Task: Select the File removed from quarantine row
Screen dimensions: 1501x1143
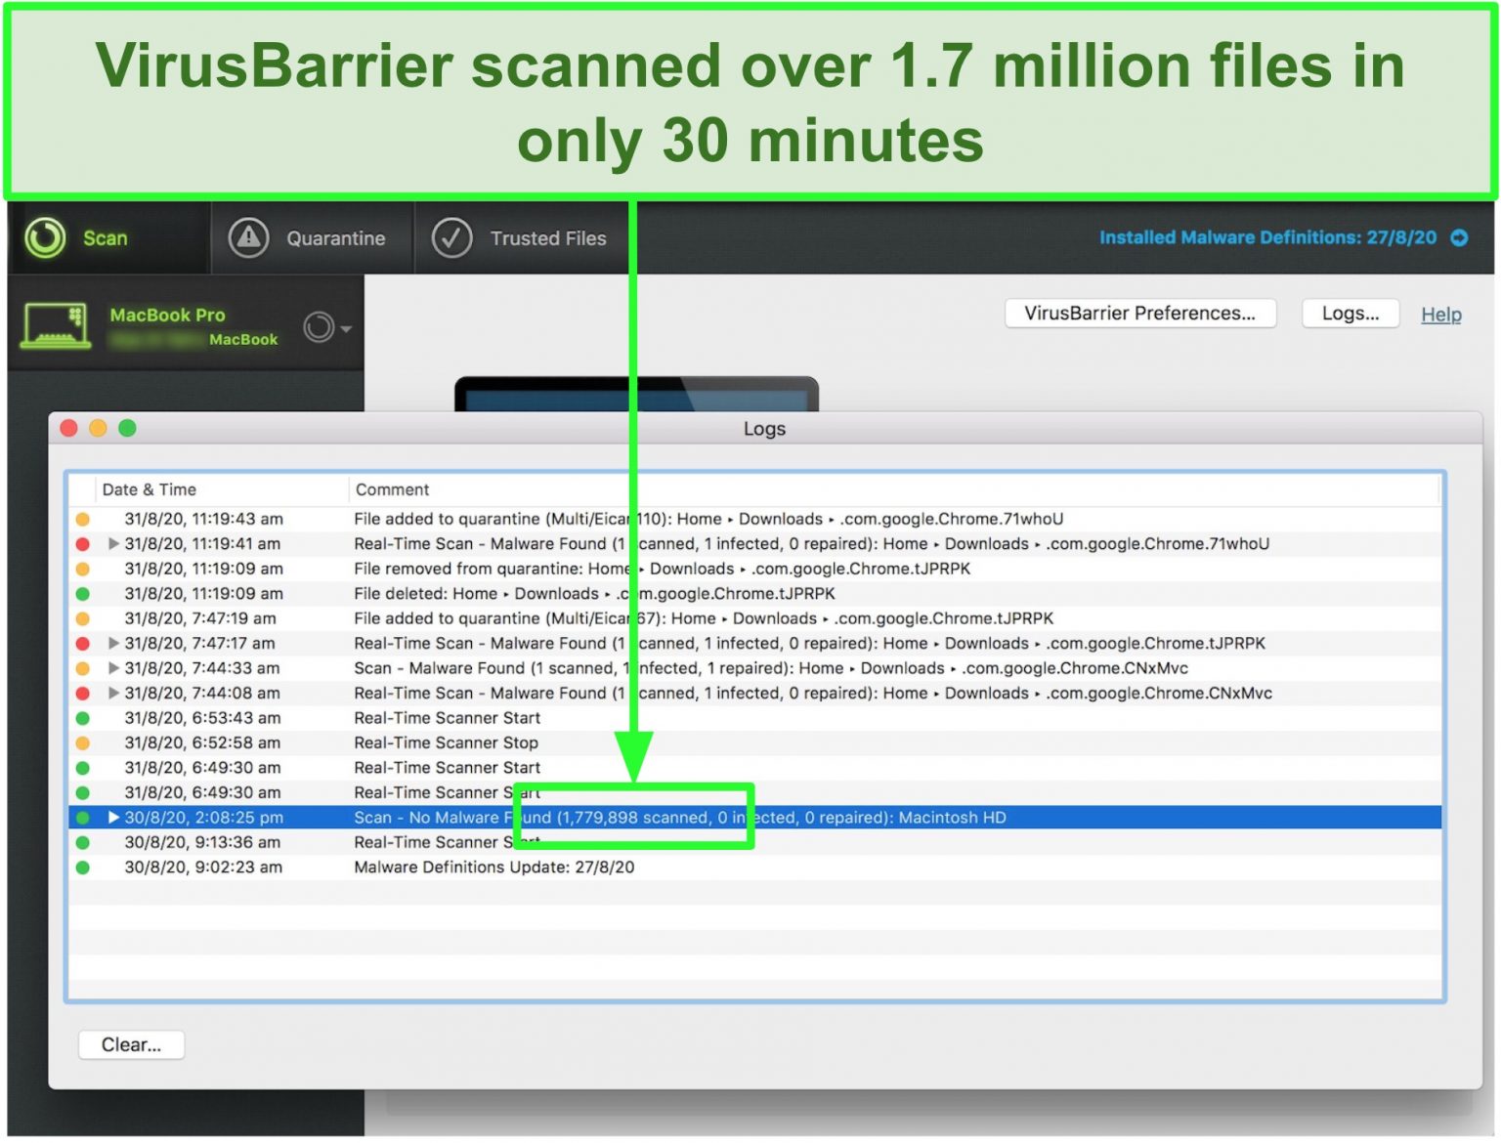Action: [x=755, y=569]
